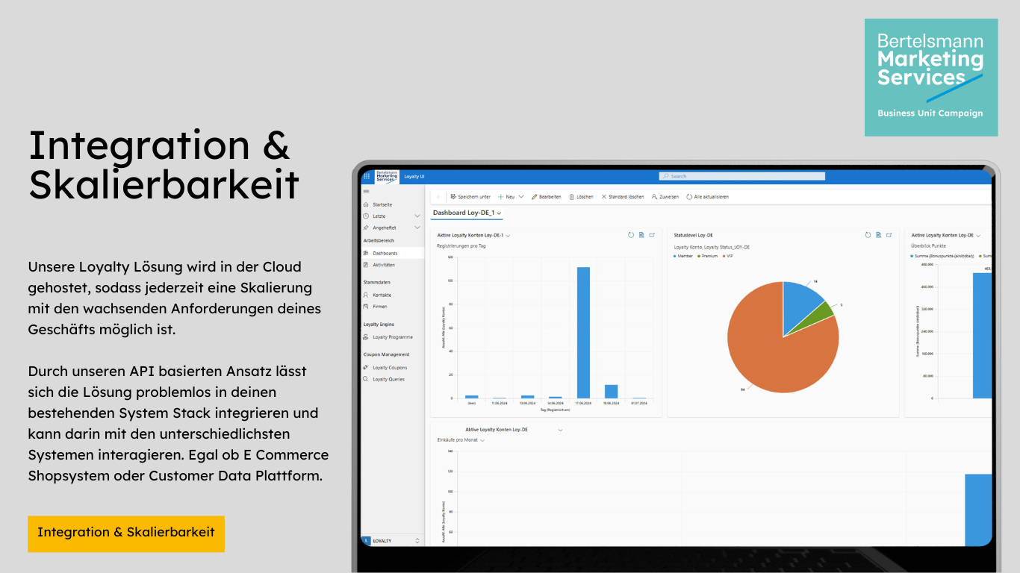1020x573 pixels.
Task: Click Bearbeiten in the command bar
Action: [x=546, y=197]
